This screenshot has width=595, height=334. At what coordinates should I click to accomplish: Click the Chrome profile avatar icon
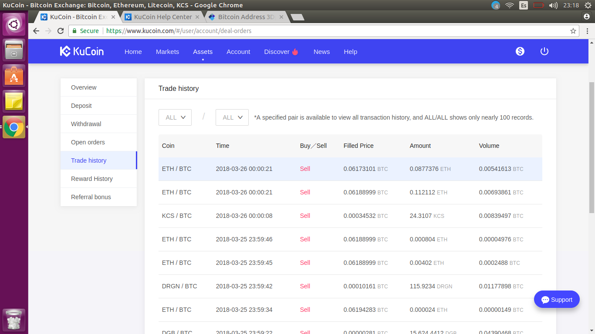click(x=586, y=17)
